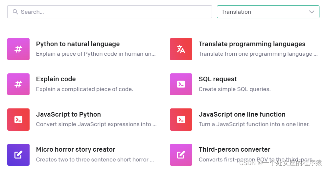This screenshot has height=169, width=327.
Task: Click the JavaScript to Python terminal icon
Action: [18, 120]
